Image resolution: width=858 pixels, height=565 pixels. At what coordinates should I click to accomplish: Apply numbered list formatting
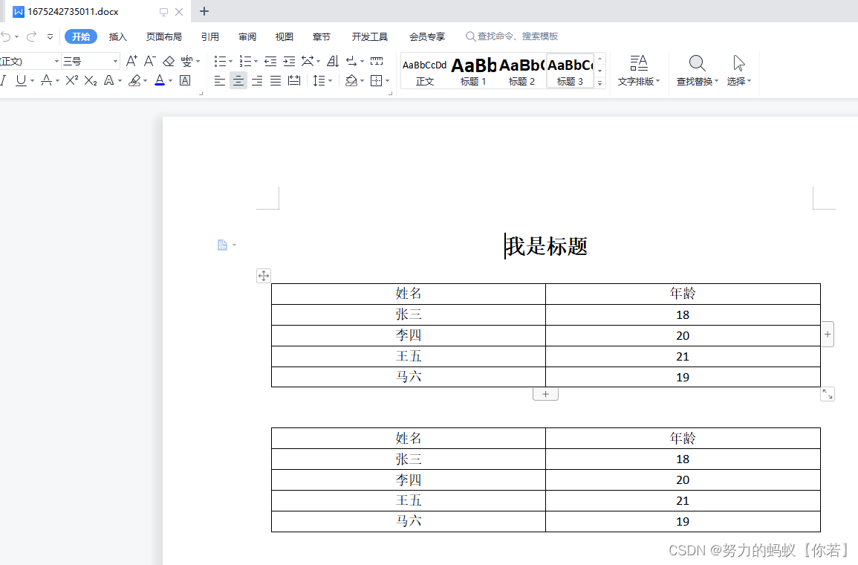245,61
